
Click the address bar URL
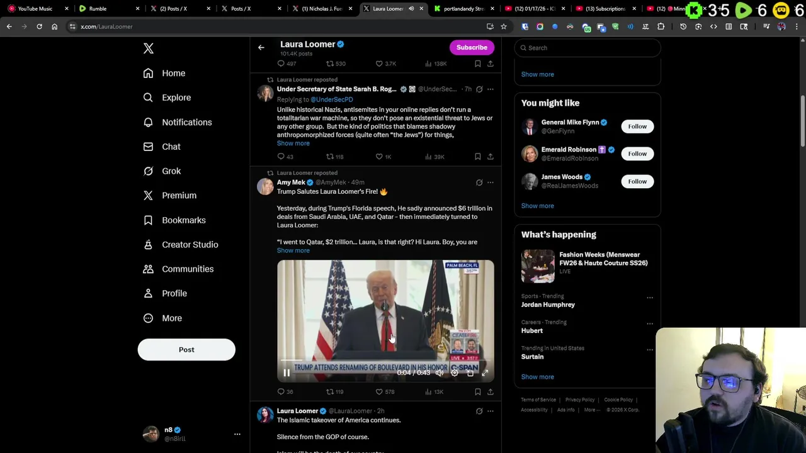(x=106, y=26)
